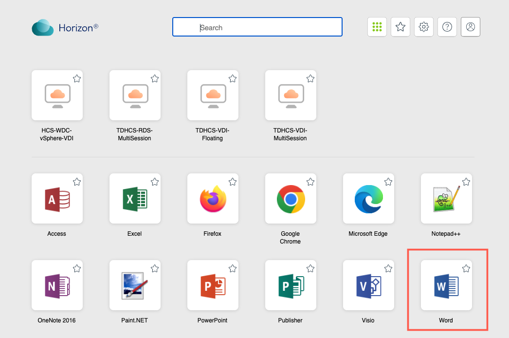Screen dimensions: 509x338
Task: Open settings via the gear button
Action: click(x=424, y=27)
